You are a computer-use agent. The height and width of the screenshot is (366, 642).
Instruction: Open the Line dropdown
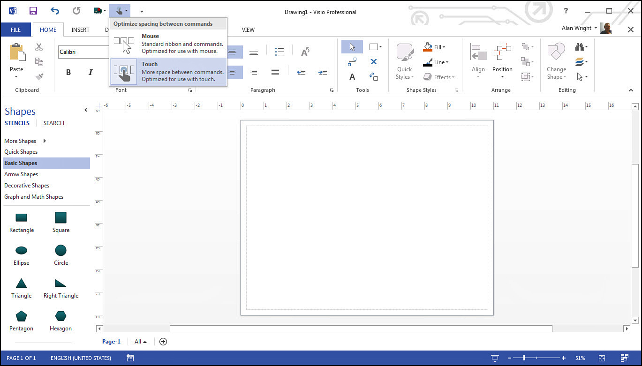(x=436, y=62)
